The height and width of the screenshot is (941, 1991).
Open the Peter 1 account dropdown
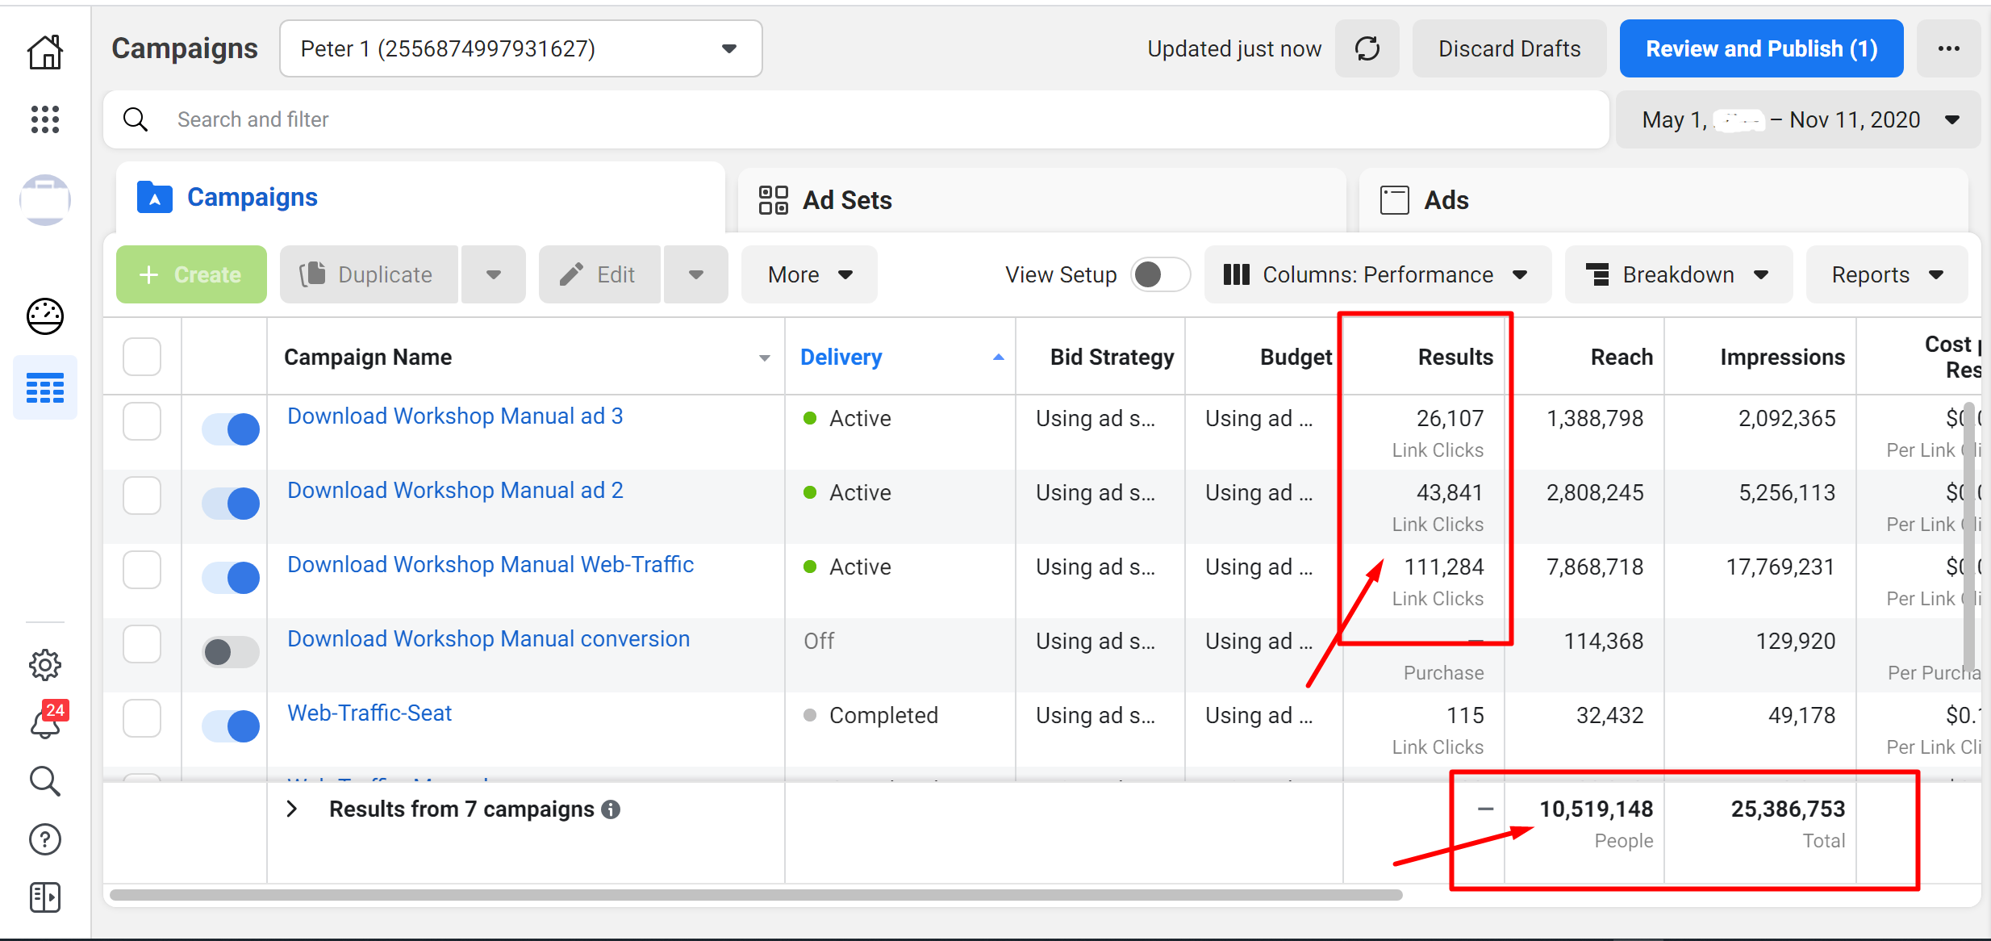pyautogui.click(x=521, y=49)
